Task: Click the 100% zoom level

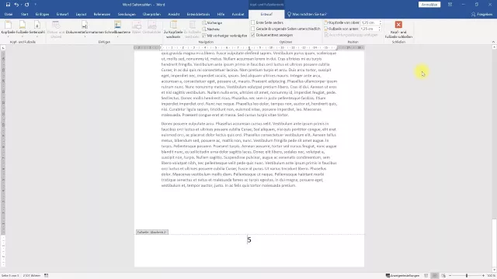Action: (491, 276)
